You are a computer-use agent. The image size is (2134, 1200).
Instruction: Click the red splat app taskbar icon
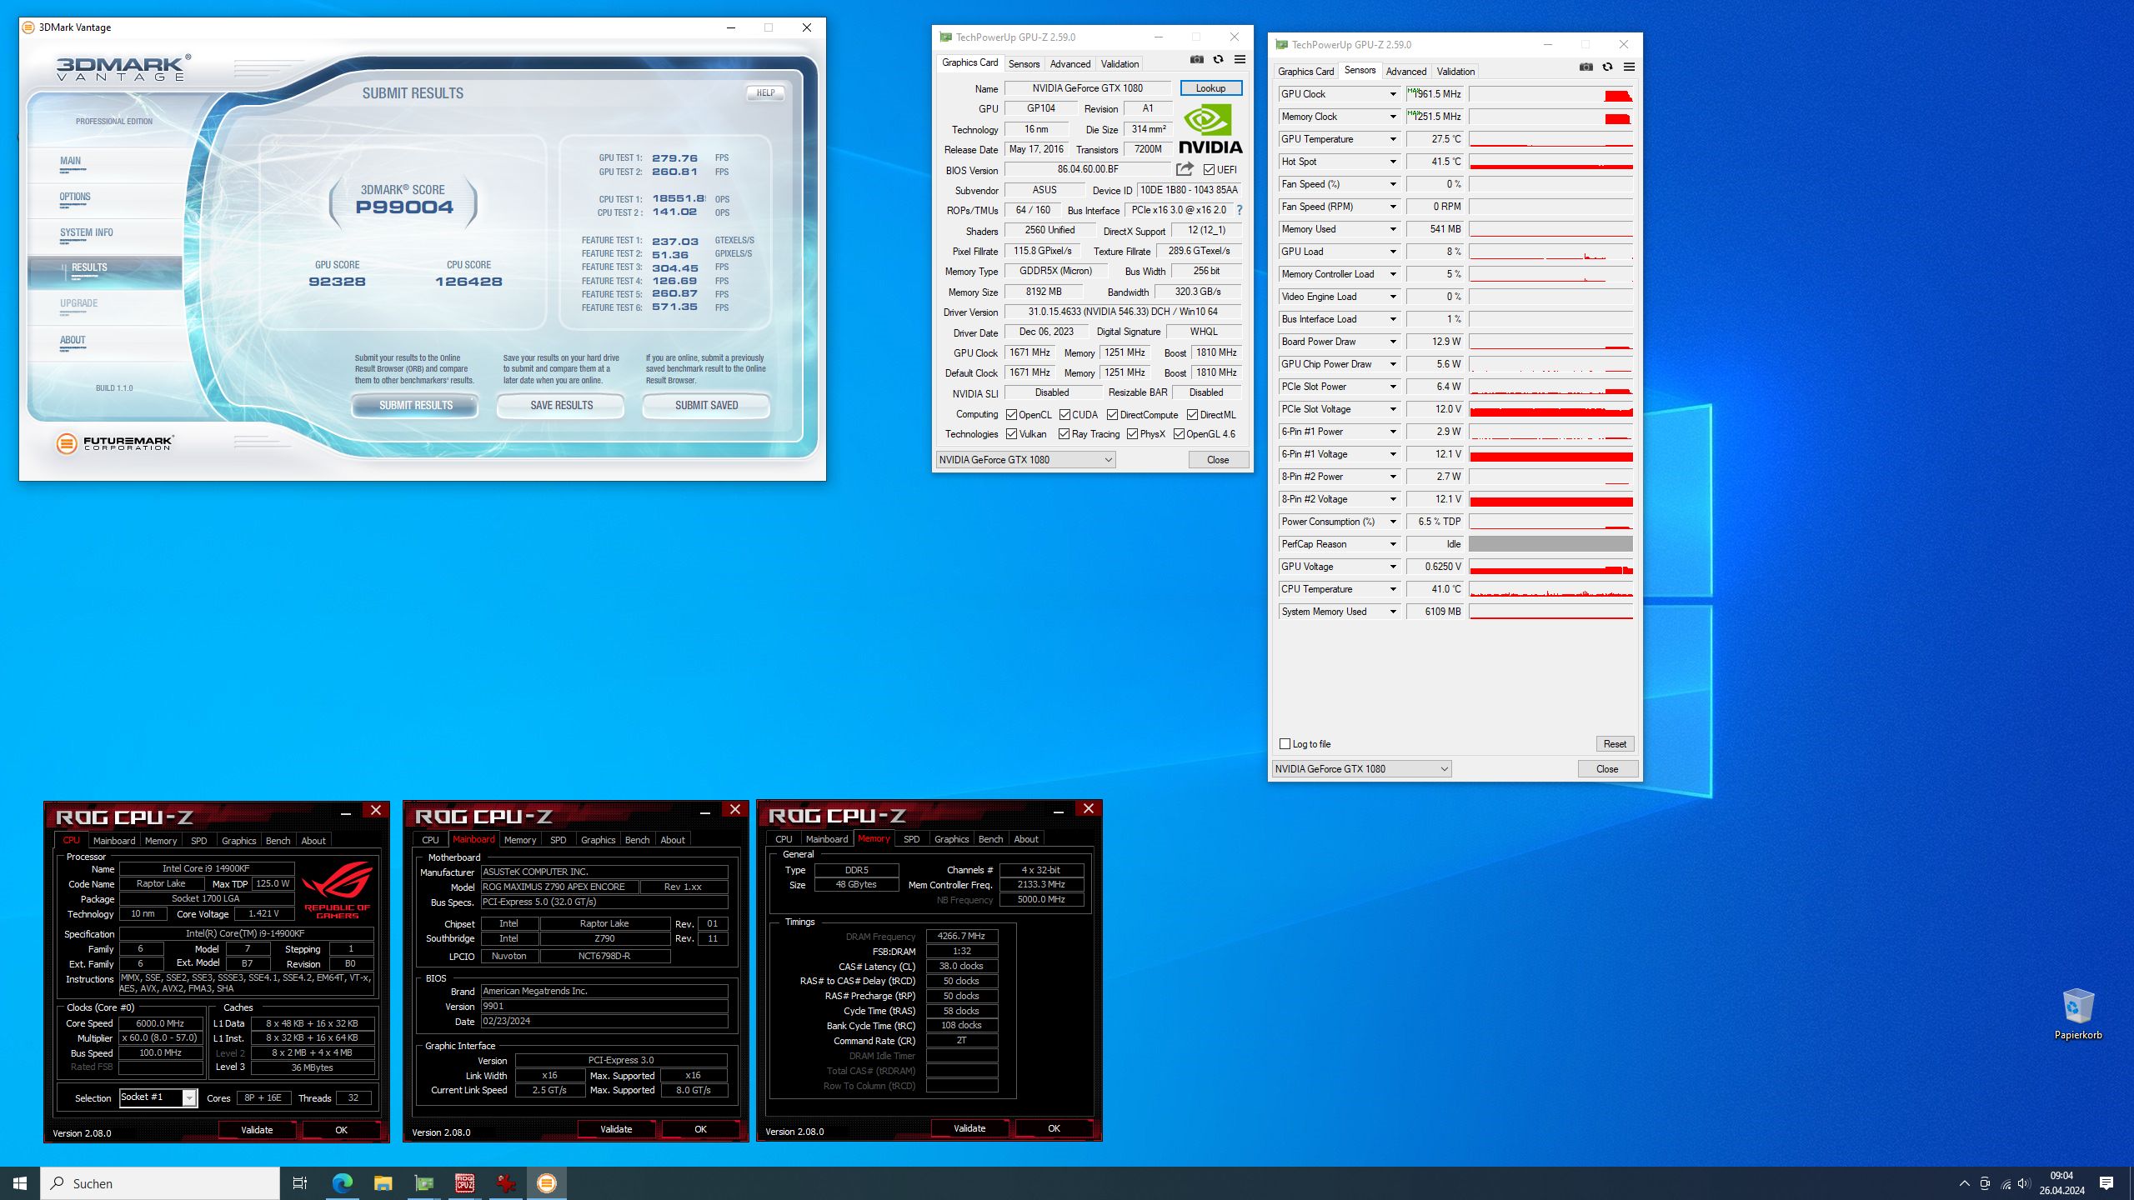click(x=505, y=1183)
